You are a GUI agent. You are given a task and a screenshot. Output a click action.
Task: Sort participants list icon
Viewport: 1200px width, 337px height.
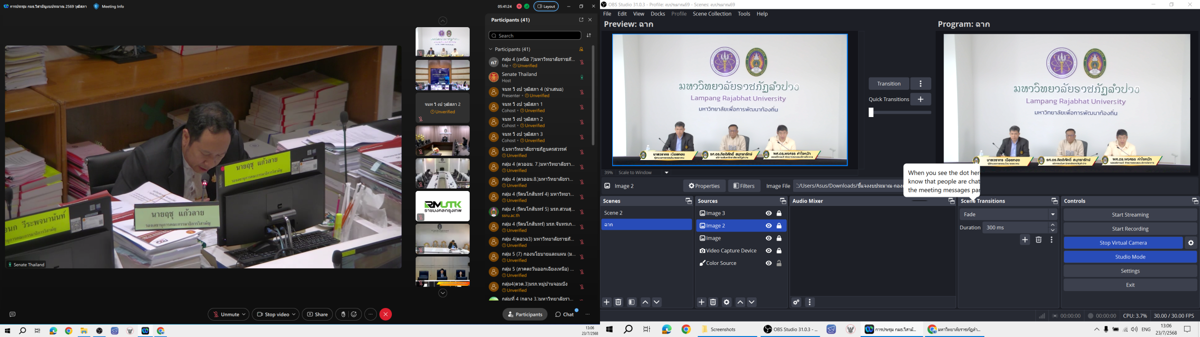tap(589, 36)
